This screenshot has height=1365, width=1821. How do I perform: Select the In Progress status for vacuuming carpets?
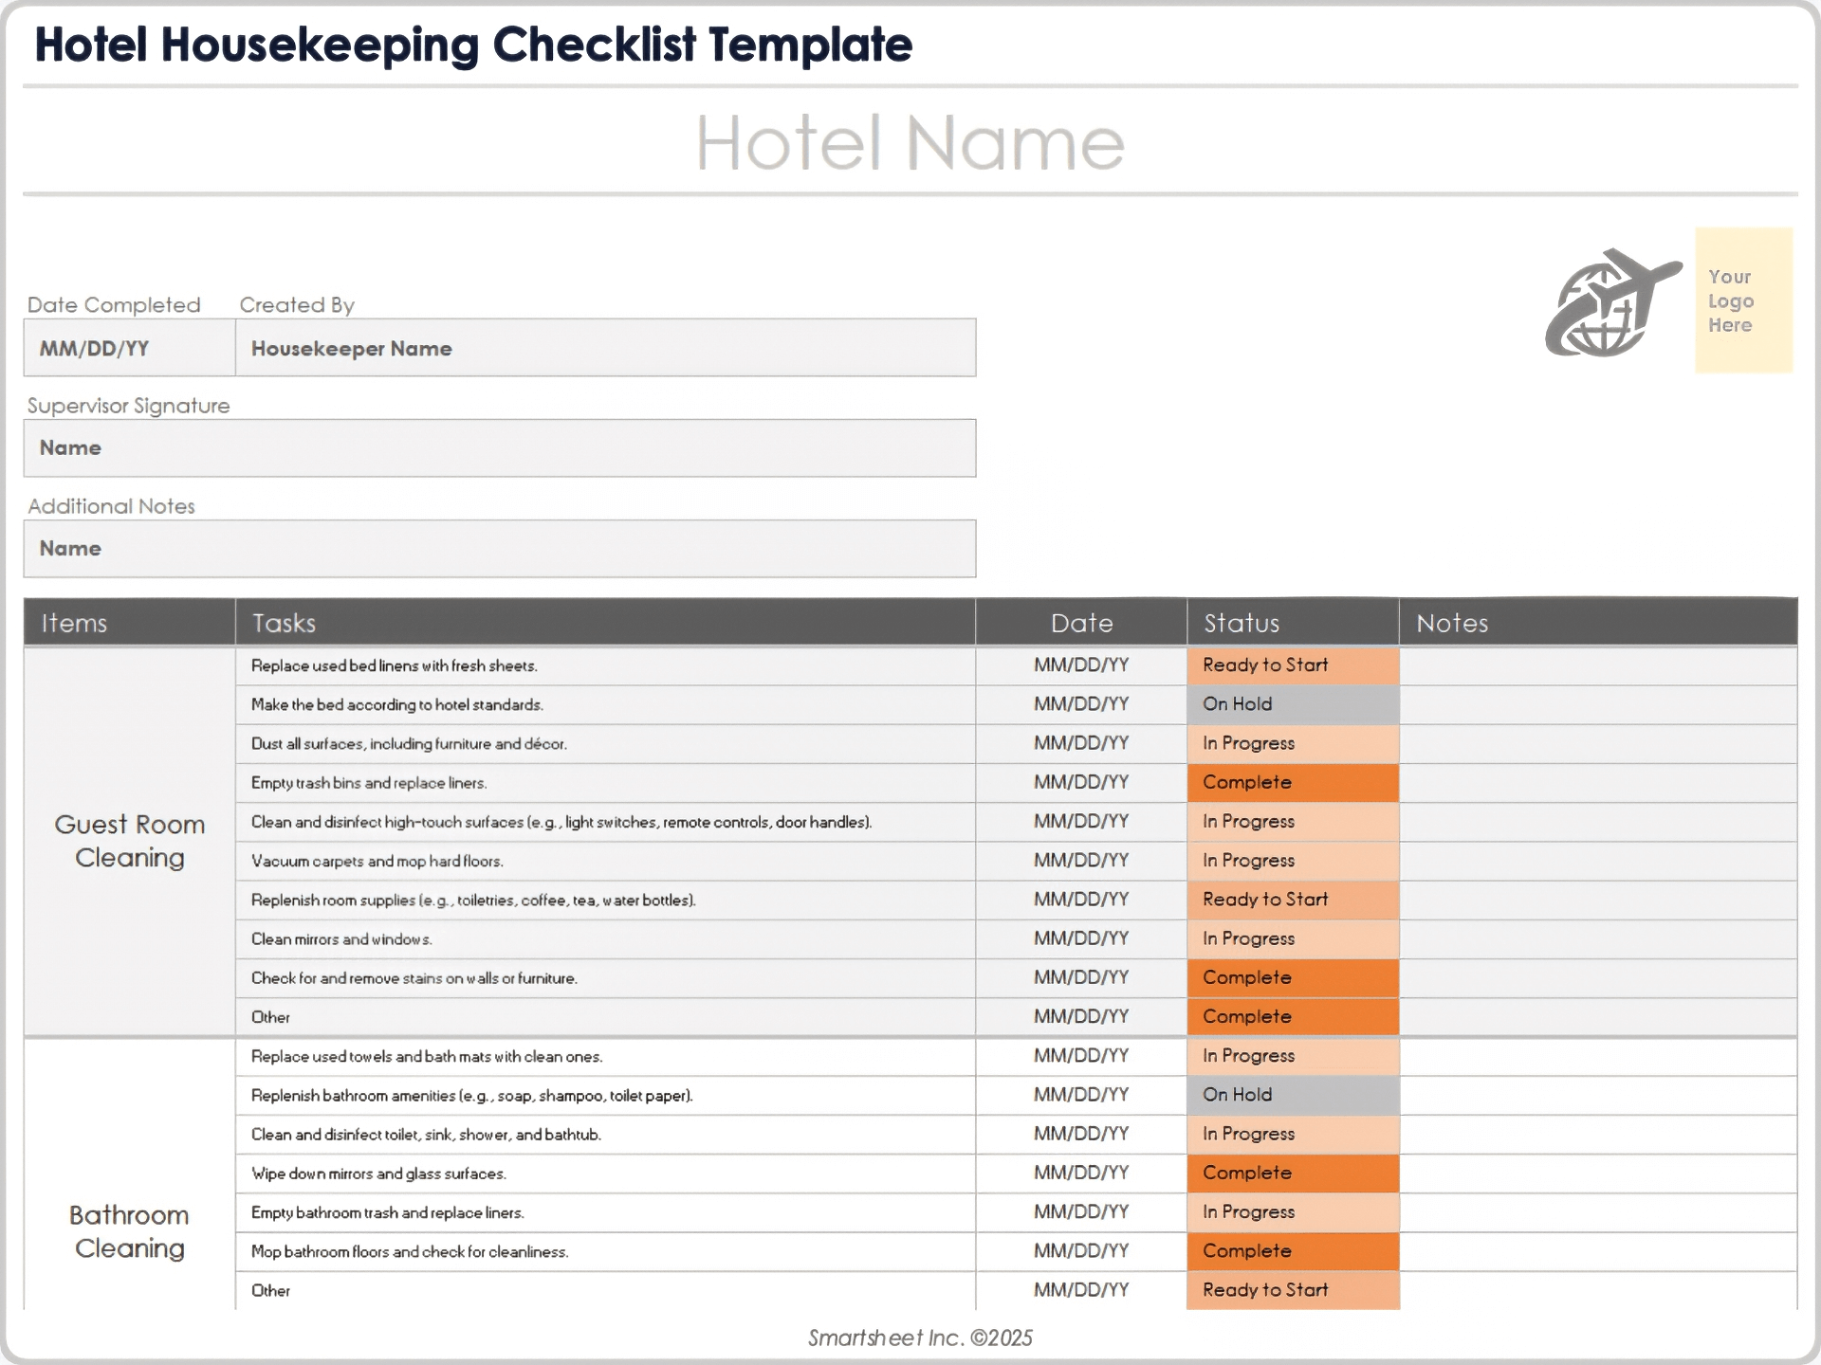click(1292, 860)
